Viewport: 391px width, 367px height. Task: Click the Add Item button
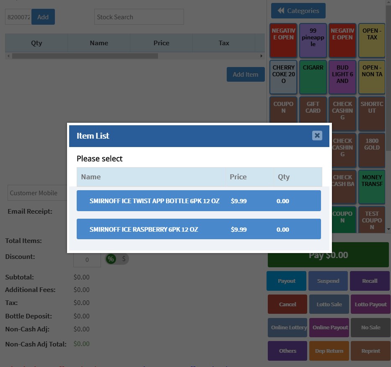pyautogui.click(x=245, y=74)
